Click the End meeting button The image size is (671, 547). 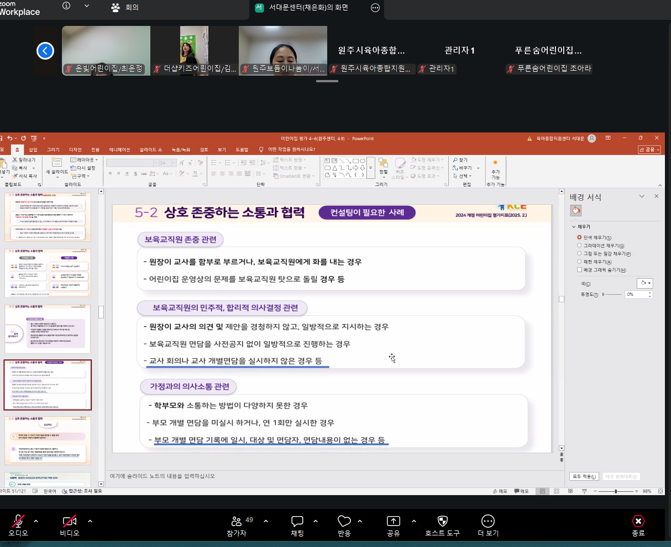point(638,522)
